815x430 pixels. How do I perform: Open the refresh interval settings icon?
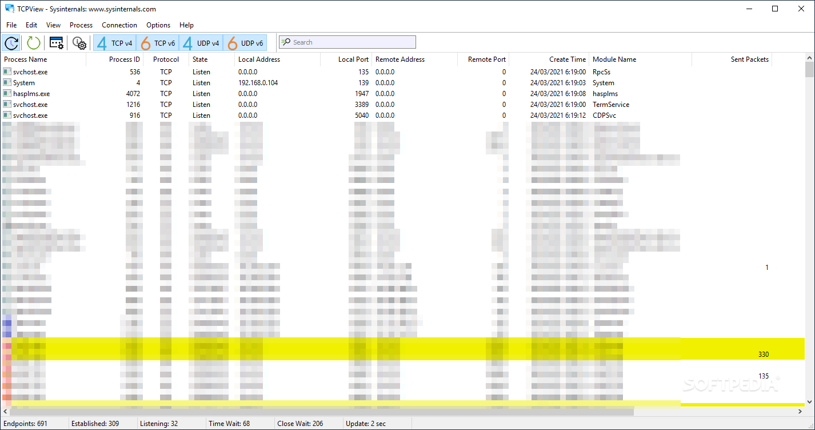[x=79, y=43]
